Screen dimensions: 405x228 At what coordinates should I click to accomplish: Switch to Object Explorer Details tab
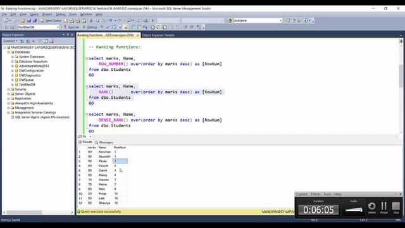click(158, 35)
